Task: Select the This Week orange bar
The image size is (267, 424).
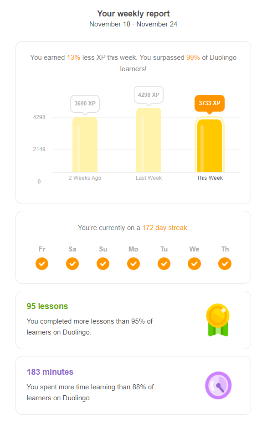Action: [210, 145]
